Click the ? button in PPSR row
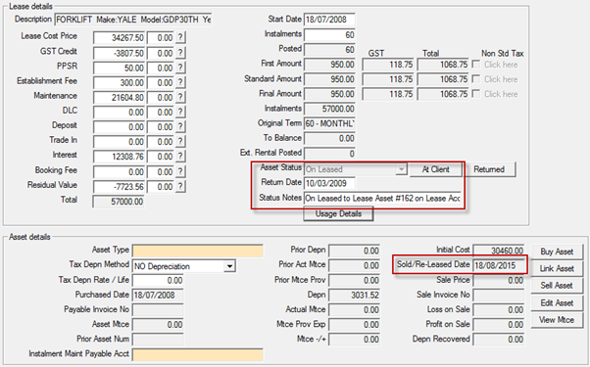This screenshot has height=367, width=590. click(181, 68)
